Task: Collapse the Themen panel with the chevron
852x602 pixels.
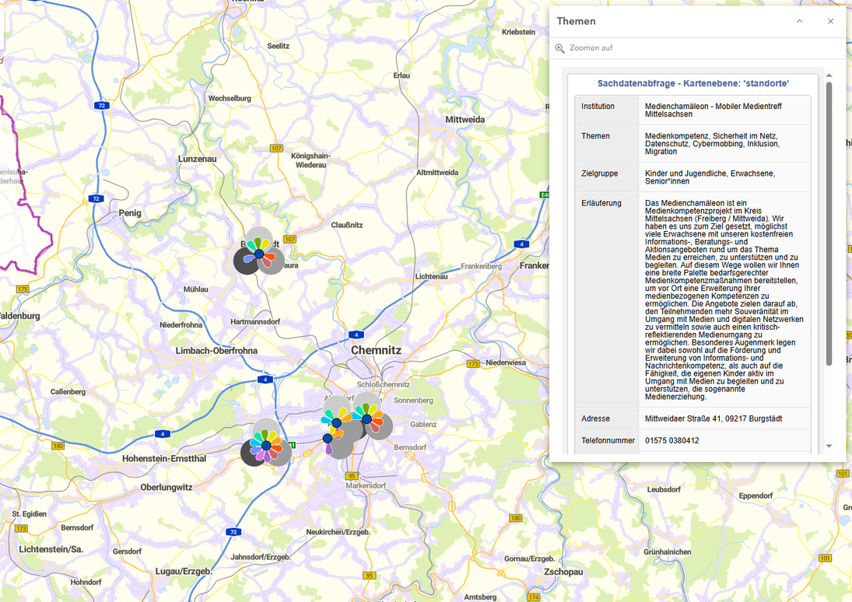Action: point(799,21)
